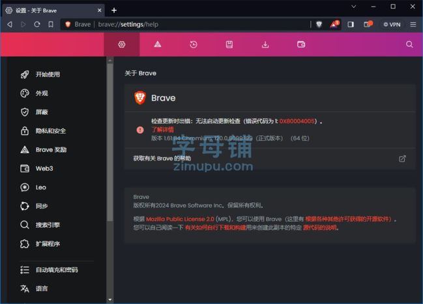Image resolution: width=423 pixels, height=304 pixels.
Task: Click the search settings magnifier icon
Action: click(409, 44)
